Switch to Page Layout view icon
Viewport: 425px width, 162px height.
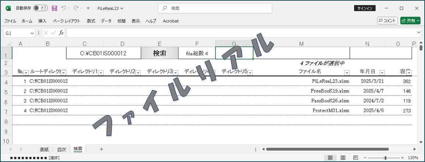click(343, 158)
